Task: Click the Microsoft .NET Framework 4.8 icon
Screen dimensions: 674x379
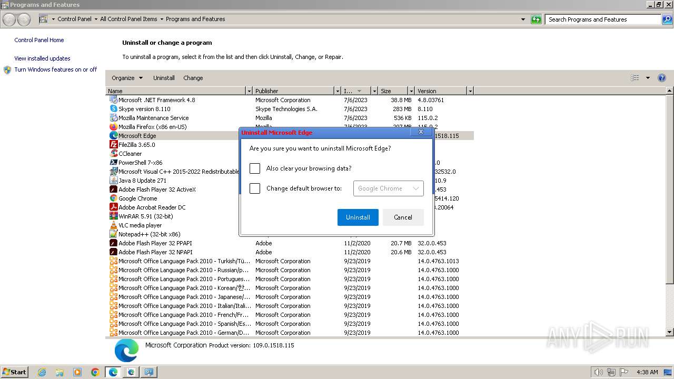Action: coord(113,100)
